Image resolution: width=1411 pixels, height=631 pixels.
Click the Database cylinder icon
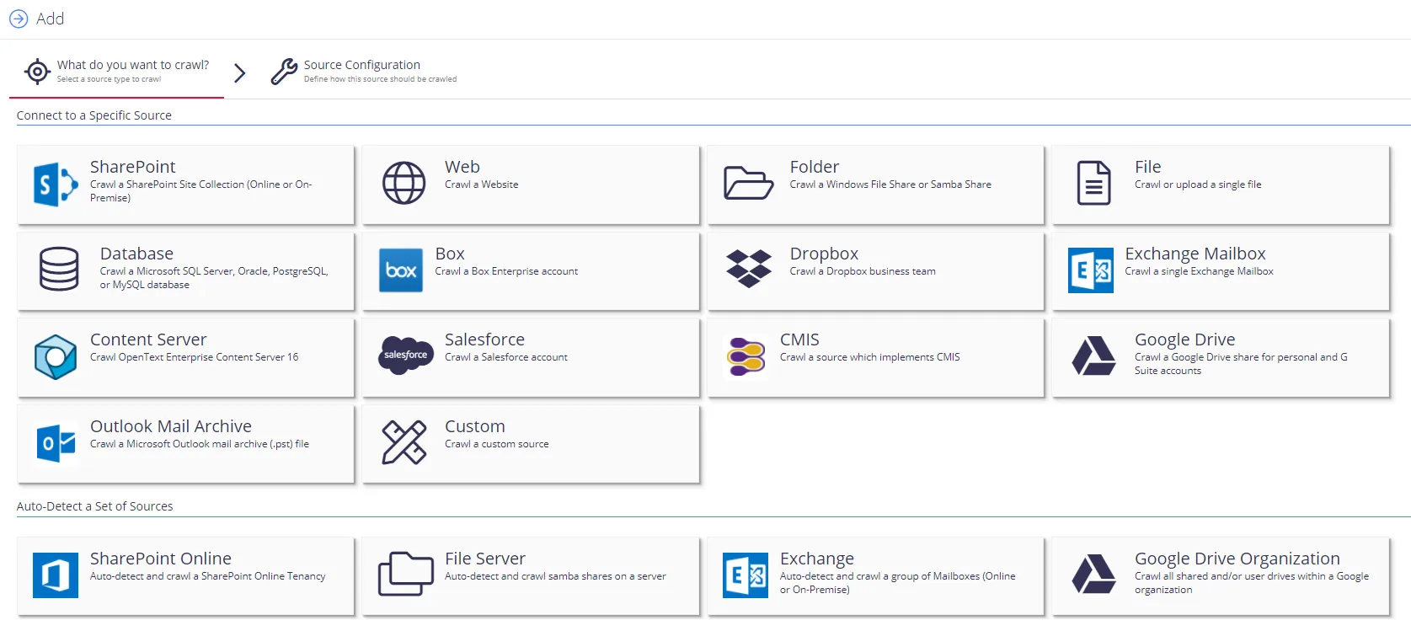click(x=59, y=270)
